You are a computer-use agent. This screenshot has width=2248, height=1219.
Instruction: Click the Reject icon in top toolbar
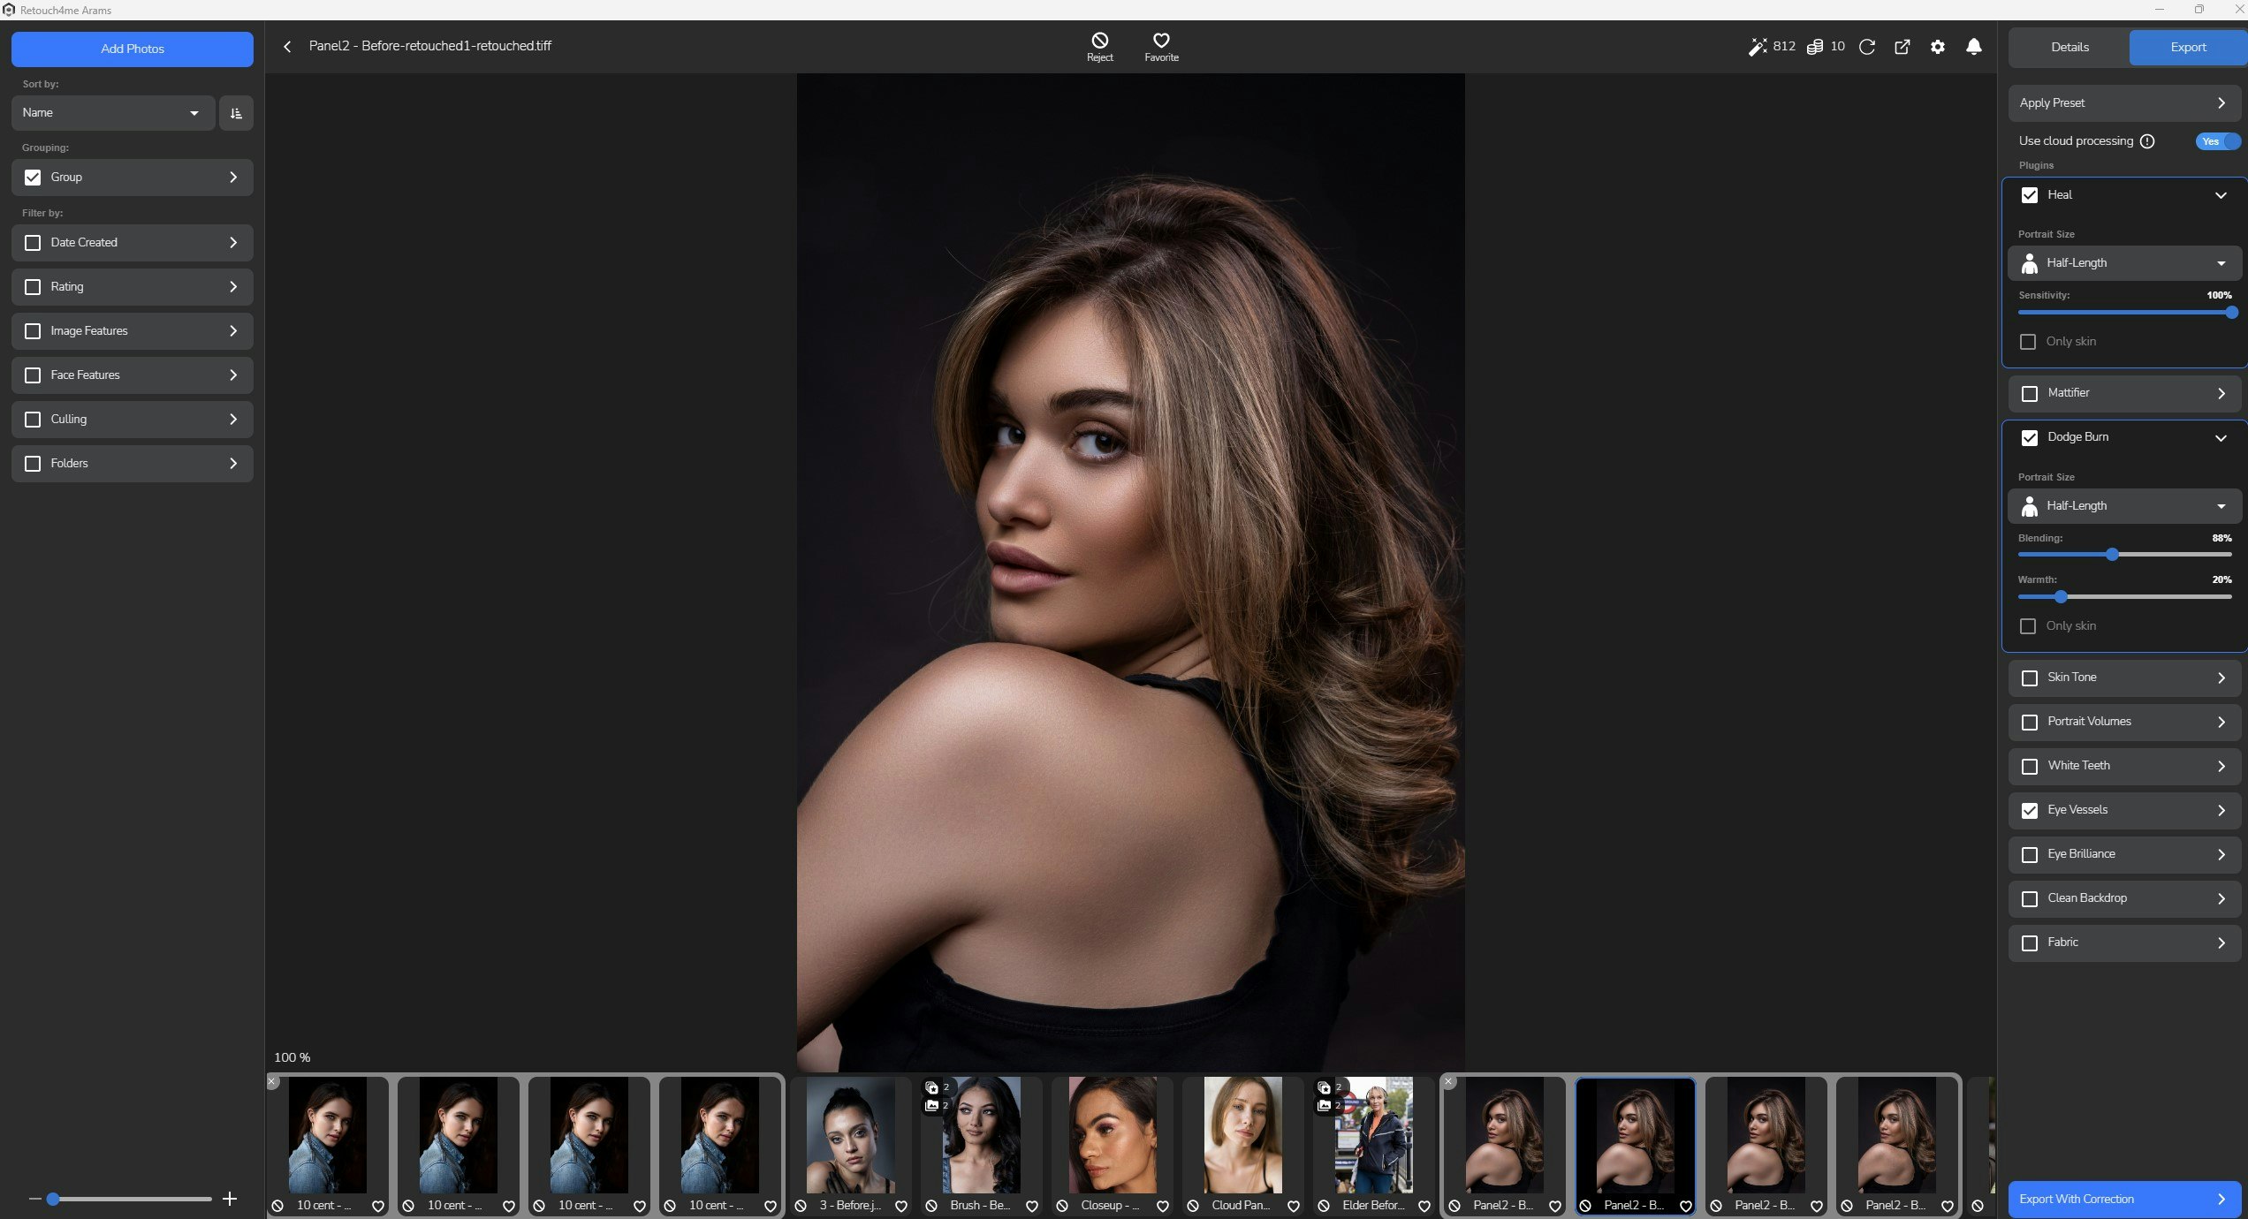[x=1099, y=42]
